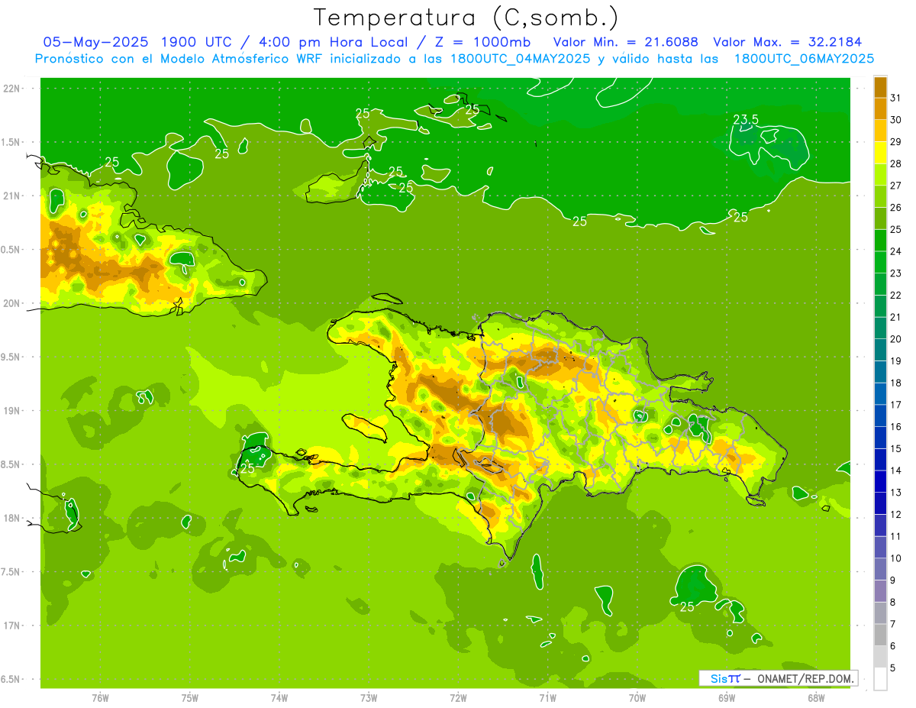This screenshot has height=708, width=916.
Task: Click the '75W' longitude axis label
Action: coord(189,698)
